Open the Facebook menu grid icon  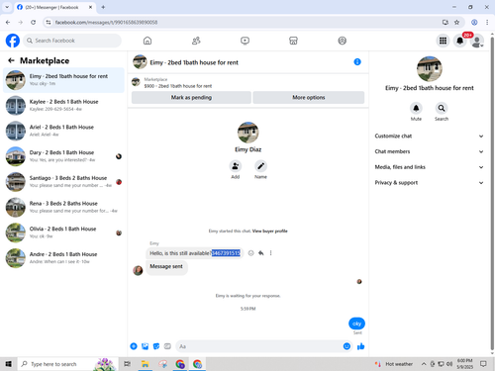coord(443,41)
